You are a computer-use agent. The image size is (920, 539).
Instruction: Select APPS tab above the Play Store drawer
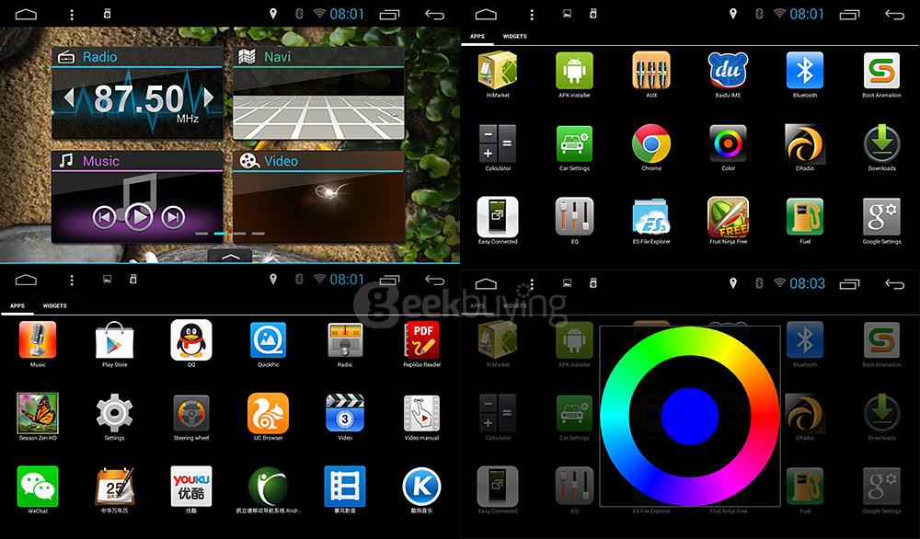coord(17,305)
